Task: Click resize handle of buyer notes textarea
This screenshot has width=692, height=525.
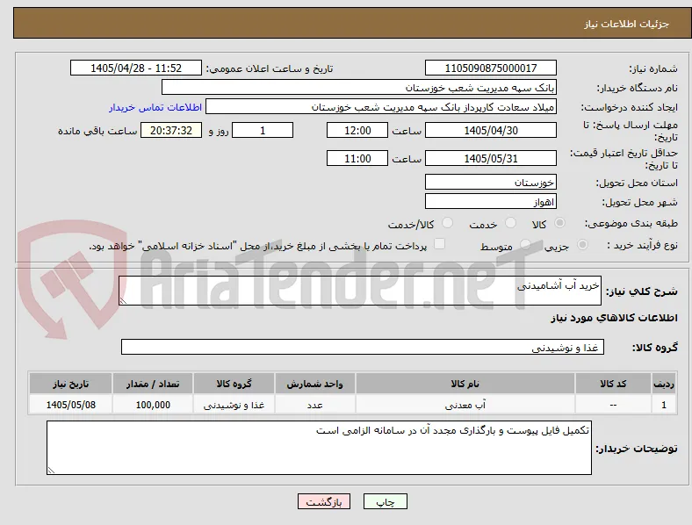Action: 51,471
